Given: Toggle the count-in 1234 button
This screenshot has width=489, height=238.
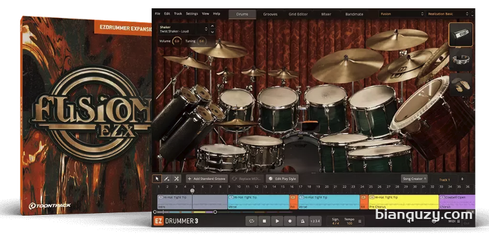Looking at the screenshot, I should pos(314,221).
